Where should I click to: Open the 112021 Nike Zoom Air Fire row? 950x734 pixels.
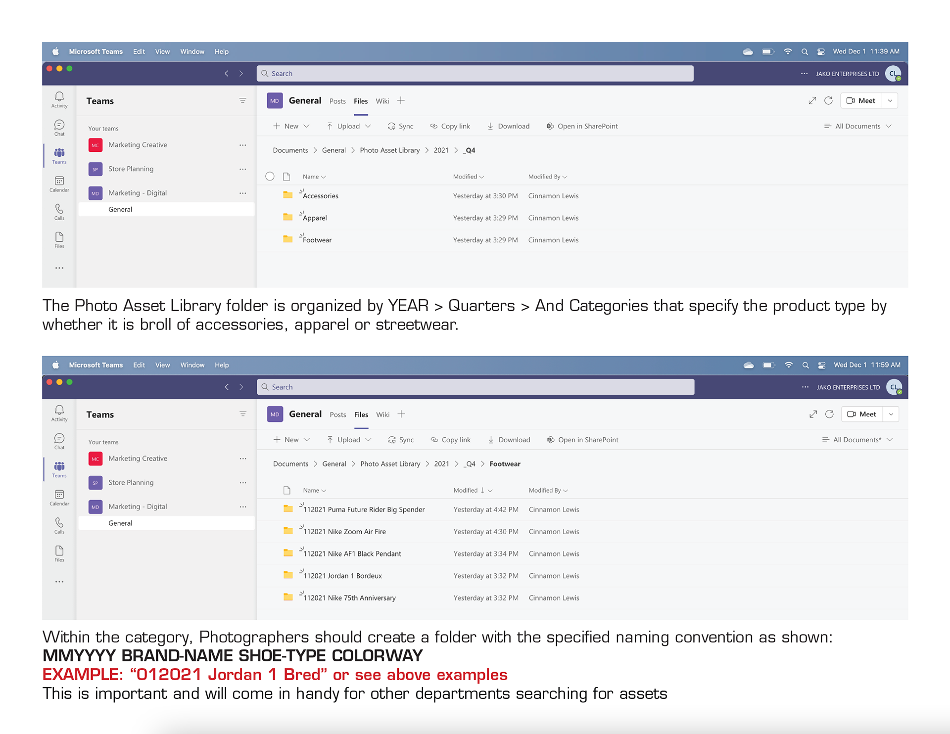[x=582, y=532]
